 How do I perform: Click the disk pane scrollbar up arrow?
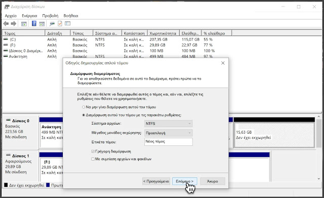click(x=318, y=116)
